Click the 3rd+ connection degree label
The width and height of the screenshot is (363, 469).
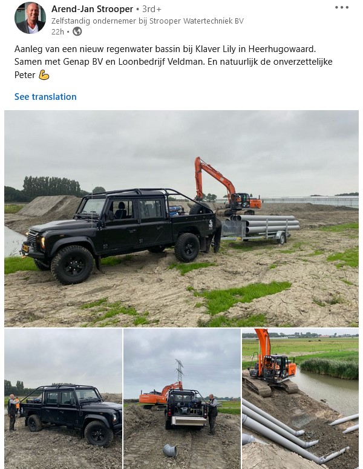click(152, 9)
